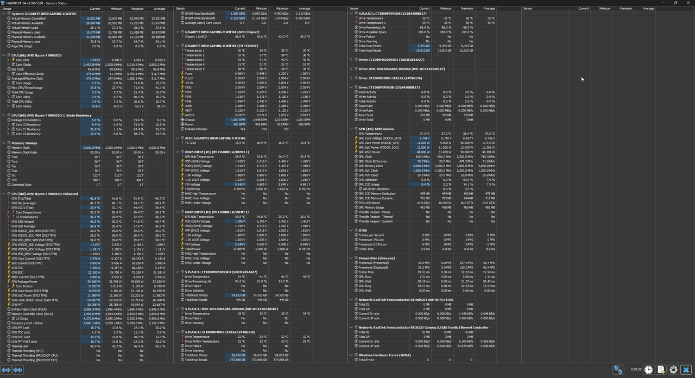Image resolution: width=695 pixels, height=378 pixels.
Task: Click the lightning icon beside CPU Package Power
Action: [9, 281]
